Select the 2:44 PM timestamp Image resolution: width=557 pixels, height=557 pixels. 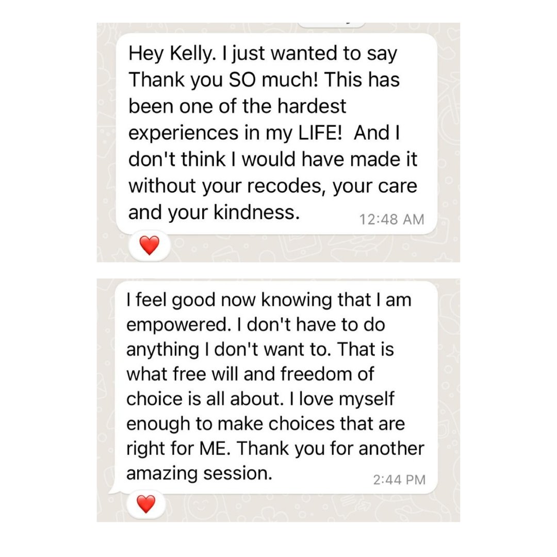tap(399, 480)
